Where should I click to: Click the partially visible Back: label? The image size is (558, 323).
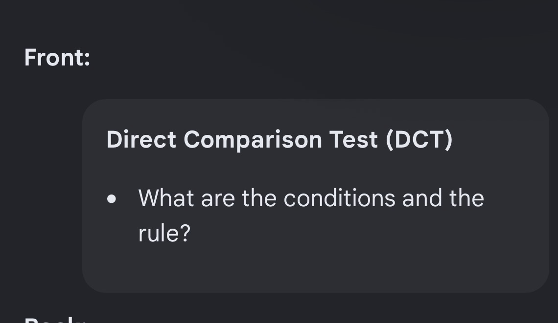coord(55,320)
